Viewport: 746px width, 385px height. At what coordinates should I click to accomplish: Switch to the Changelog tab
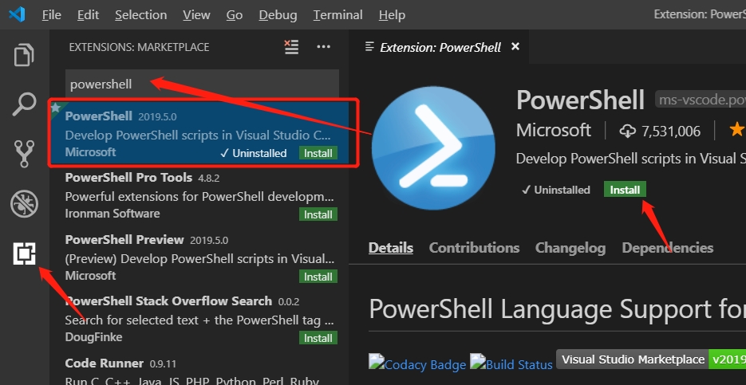pos(570,248)
